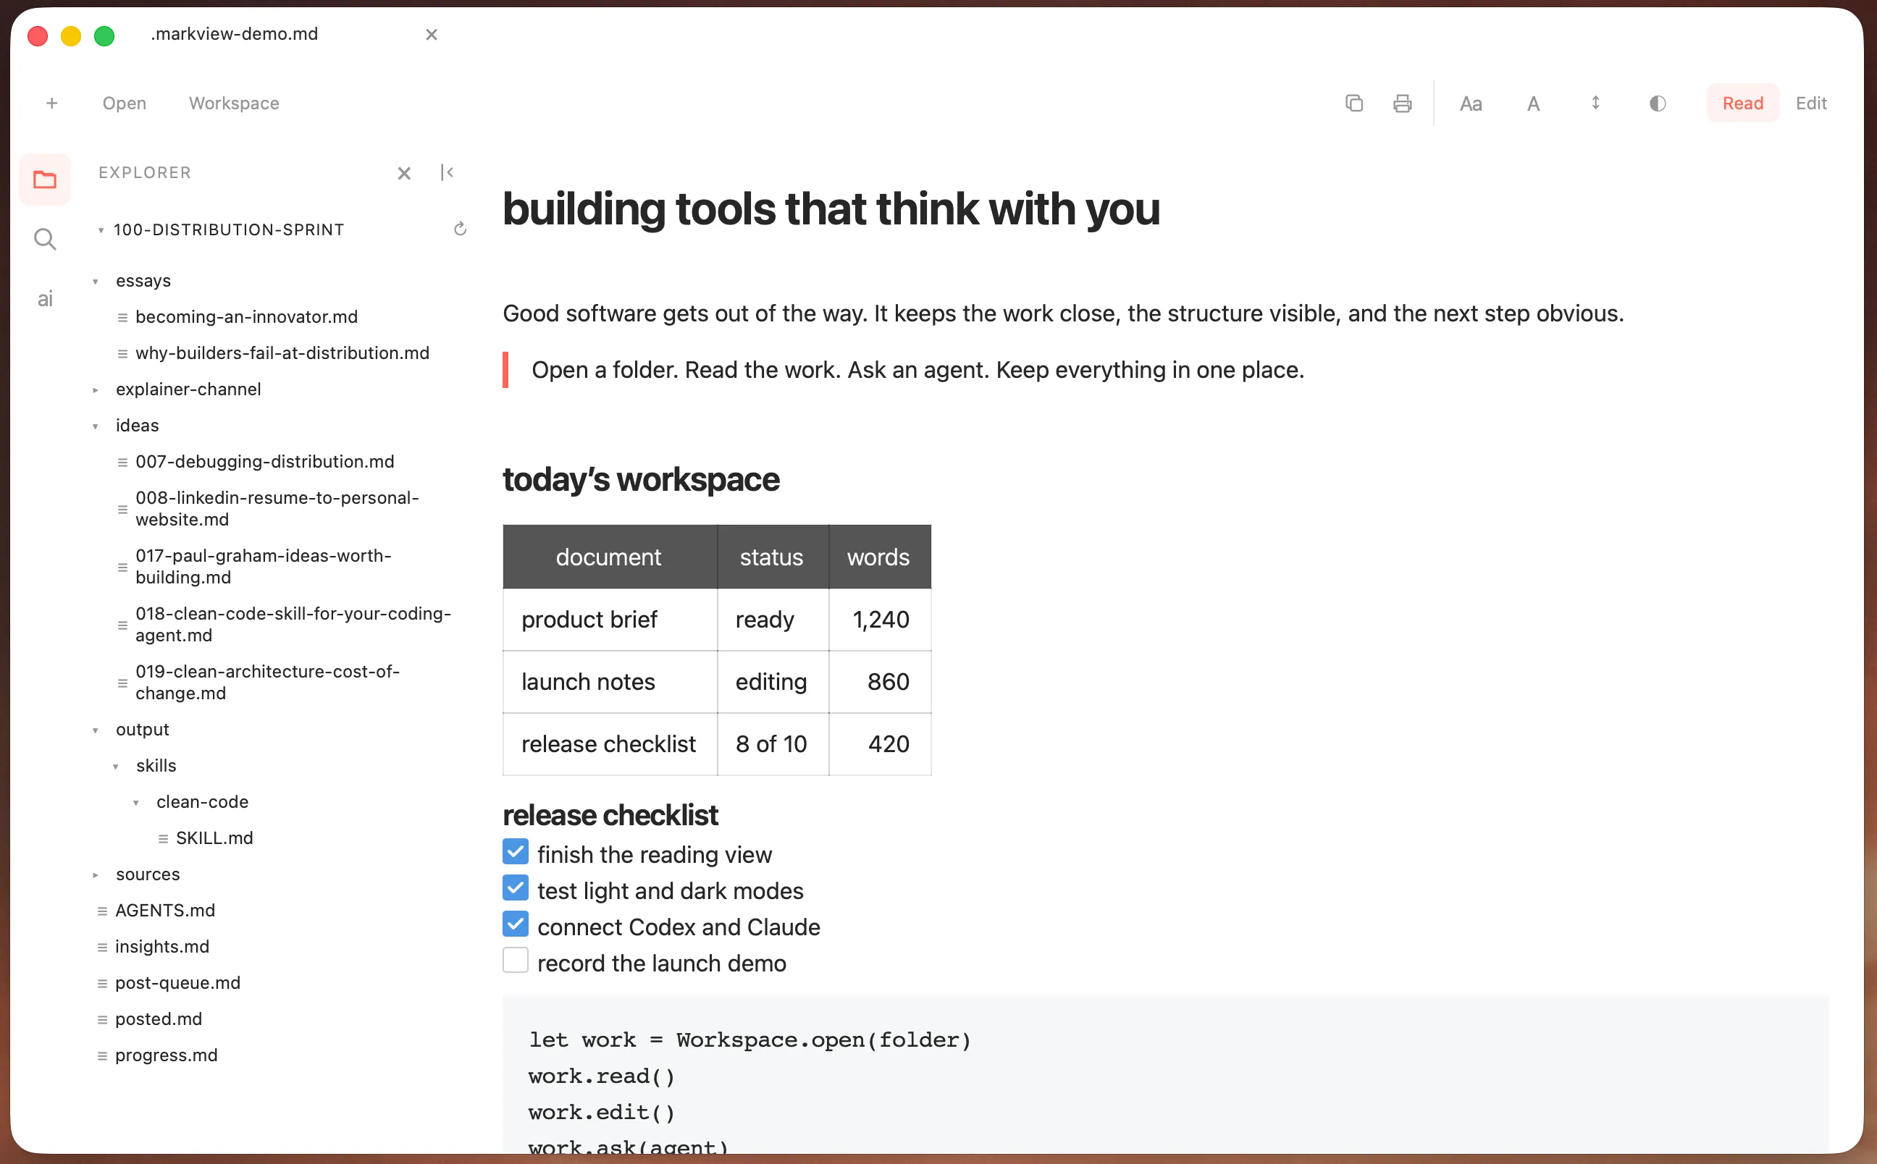This screenshot has width=1877, height=1164.
Task: Uncheck test light and dark modes
Action: [x=515, y=888]
